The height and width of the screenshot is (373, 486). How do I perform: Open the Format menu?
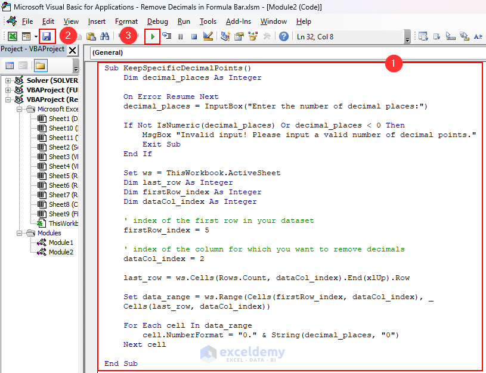click(x=126, y=21)
